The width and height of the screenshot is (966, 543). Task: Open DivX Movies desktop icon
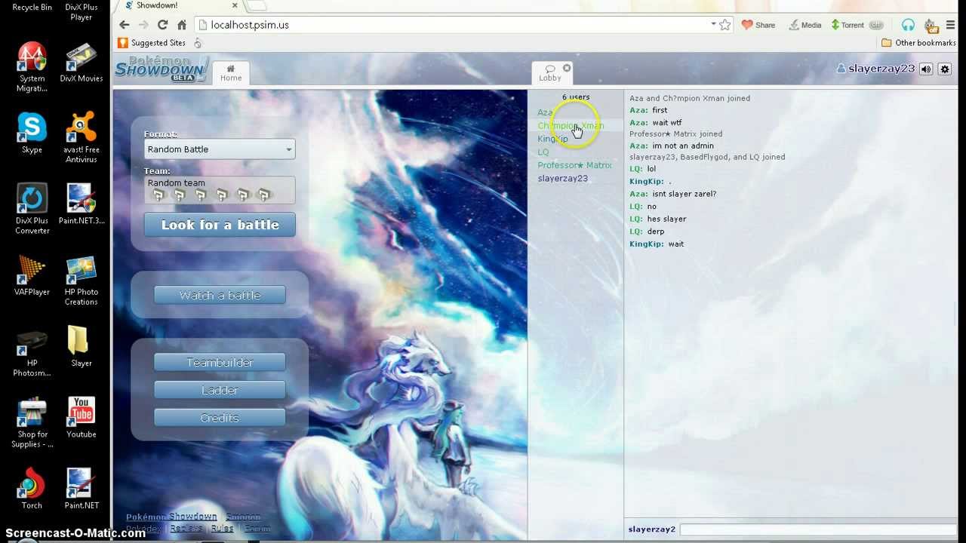(x=81, y=64)
